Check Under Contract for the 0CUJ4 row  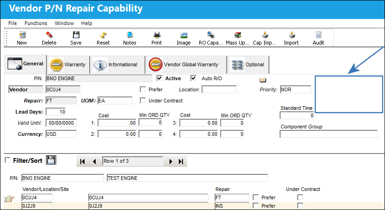point(300,197)
